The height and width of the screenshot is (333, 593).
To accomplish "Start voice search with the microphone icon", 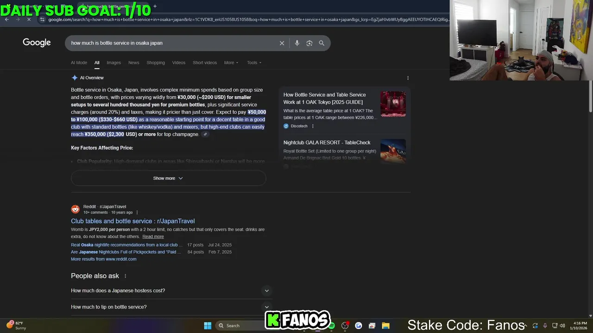I will click(x=297, y=43).
